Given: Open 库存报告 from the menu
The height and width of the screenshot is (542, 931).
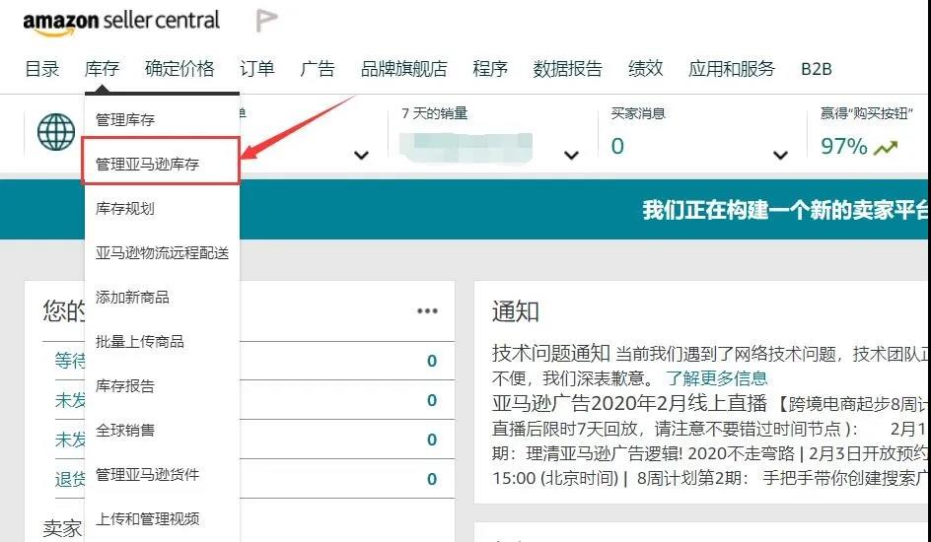Looking at the screenshot, I should (125, 385).
